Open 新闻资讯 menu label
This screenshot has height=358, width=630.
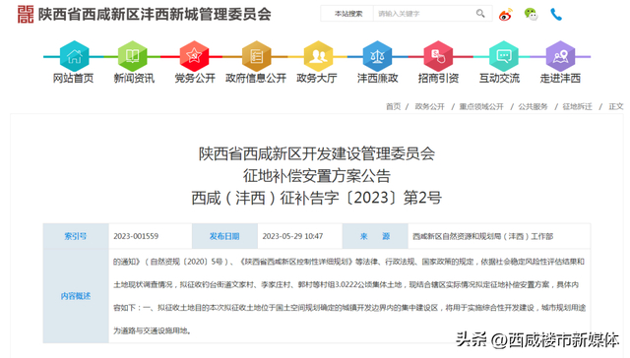(x=134, y=79)
